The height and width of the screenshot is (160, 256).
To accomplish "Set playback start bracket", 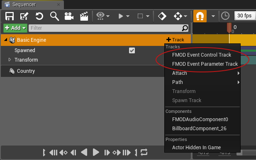I will coord(44,153).
